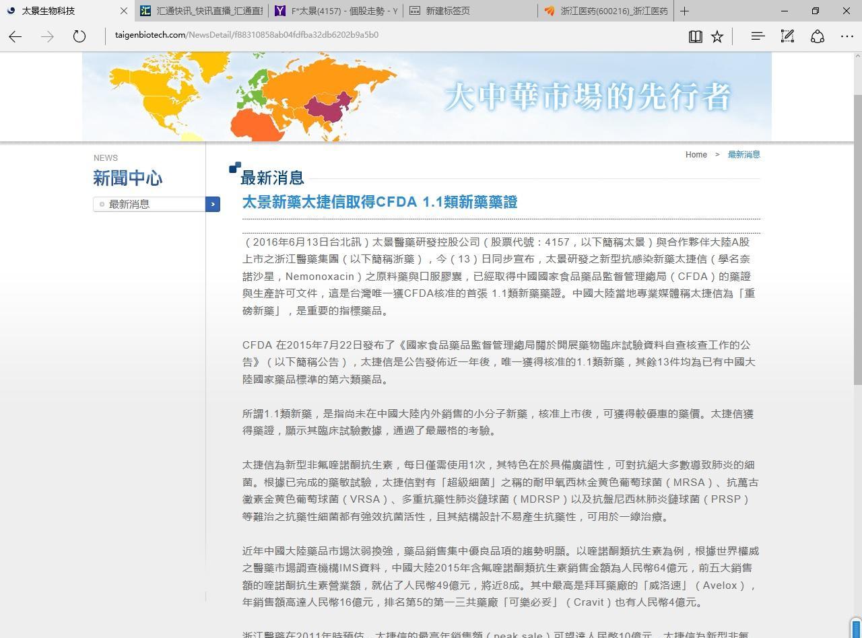Open the browser more options menu

click(x=847, y=36)
